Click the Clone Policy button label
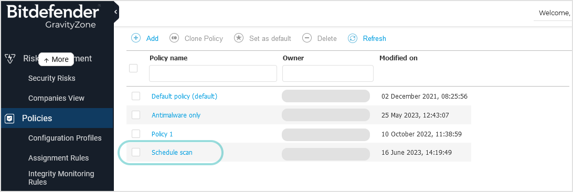The width and height of the screenshot is (573, 192). coord(204,38)
